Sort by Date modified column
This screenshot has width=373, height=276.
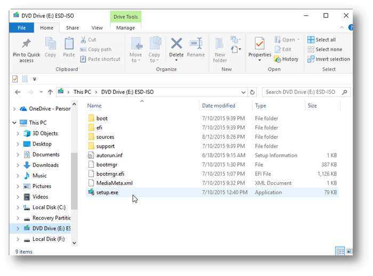[x=225, y=105]
